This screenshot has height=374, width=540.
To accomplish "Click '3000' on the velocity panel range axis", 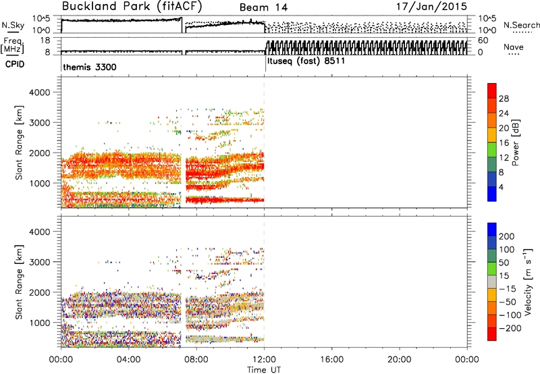I will (39, 262).
